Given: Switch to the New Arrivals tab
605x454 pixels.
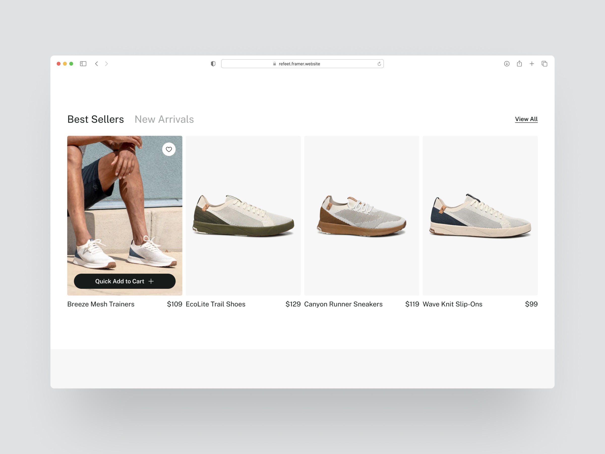Looking at the screenshot, I should coord(164,119).
